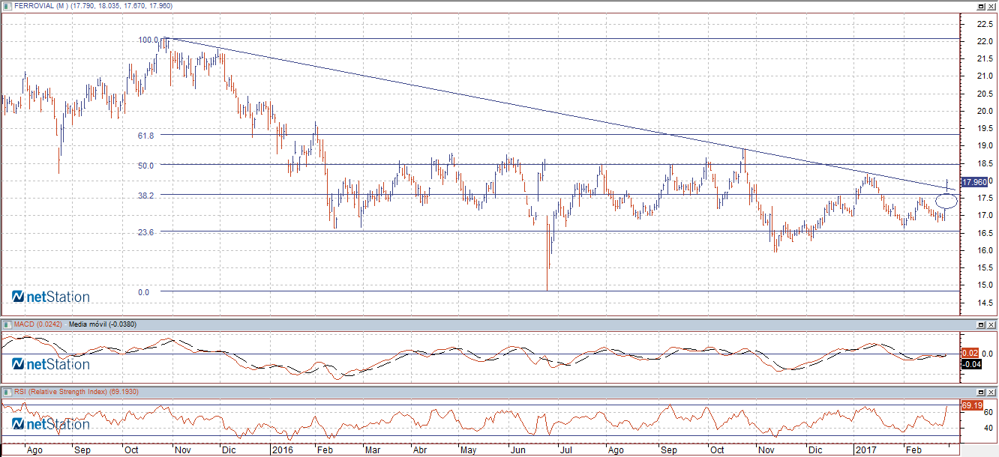999x457 pixels.
Task: Click the 22.5 price axis label
Action: pyautogui.click(x=985, y=24)
